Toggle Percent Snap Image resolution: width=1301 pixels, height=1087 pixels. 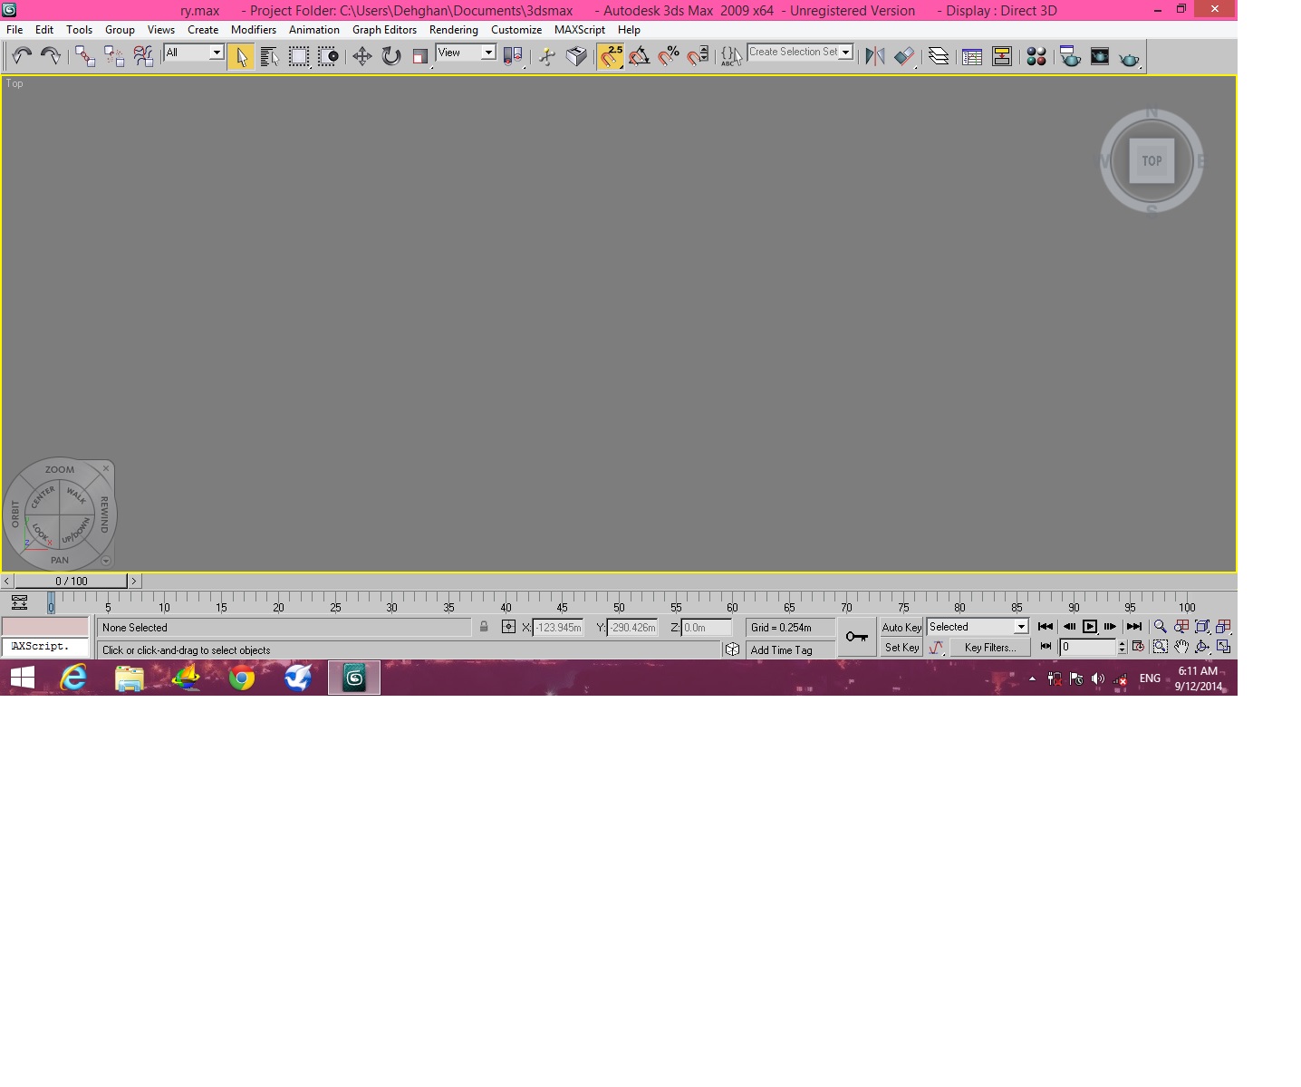669,56
